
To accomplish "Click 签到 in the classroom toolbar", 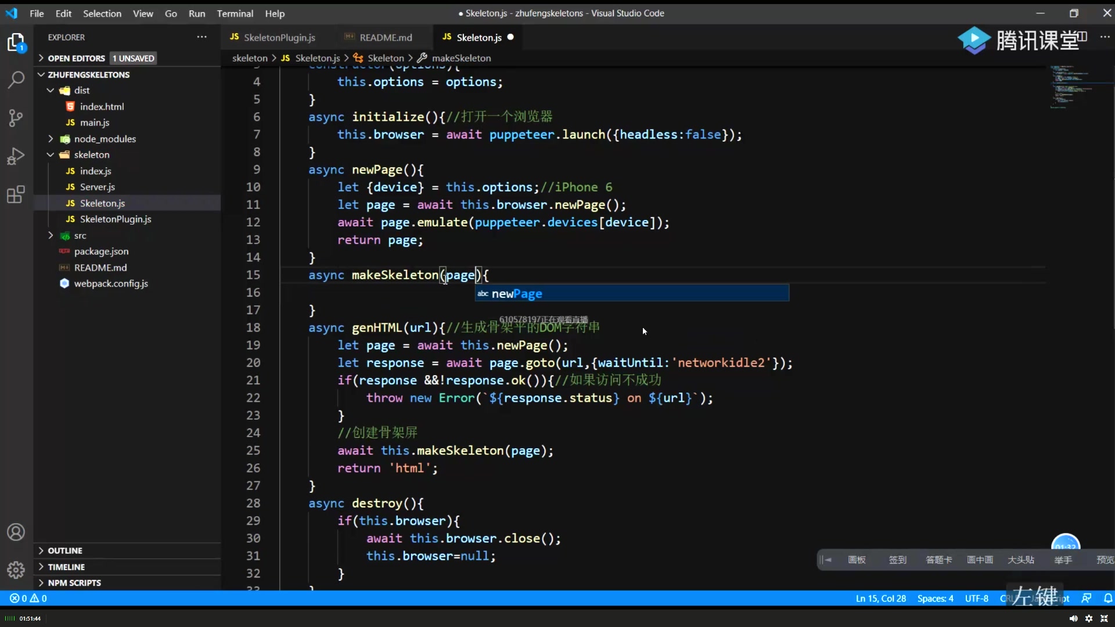I will point(897,560).
